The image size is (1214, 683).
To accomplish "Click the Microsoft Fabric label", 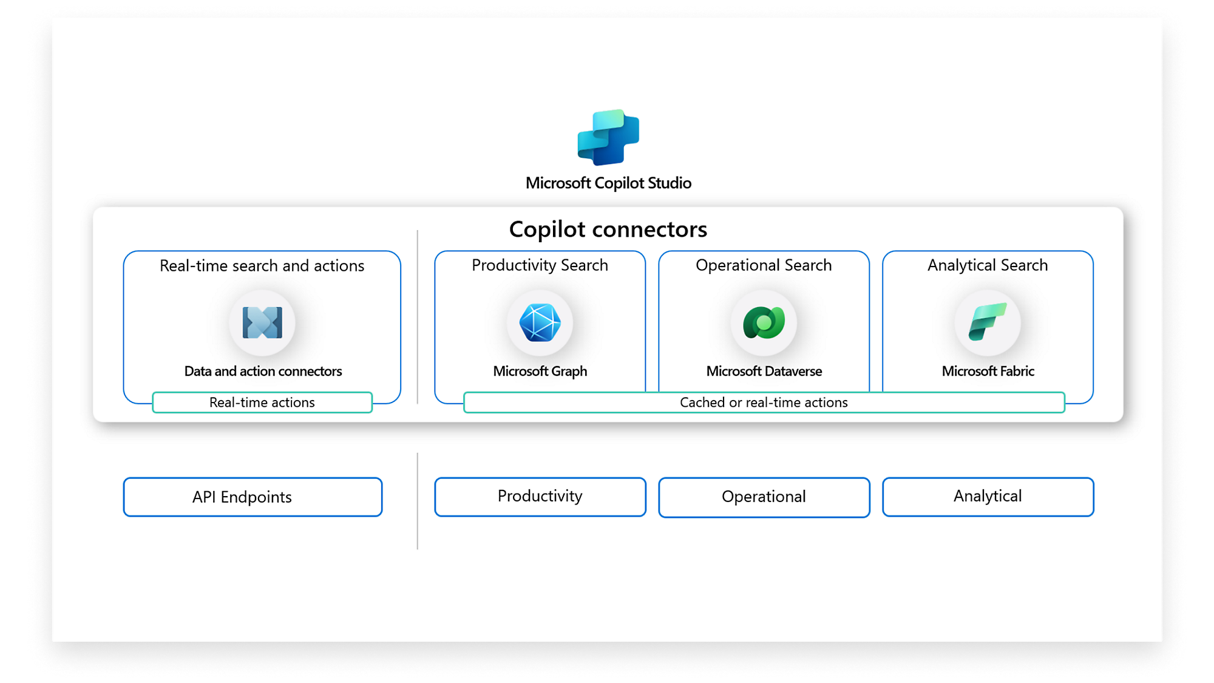I will point(988,371).
